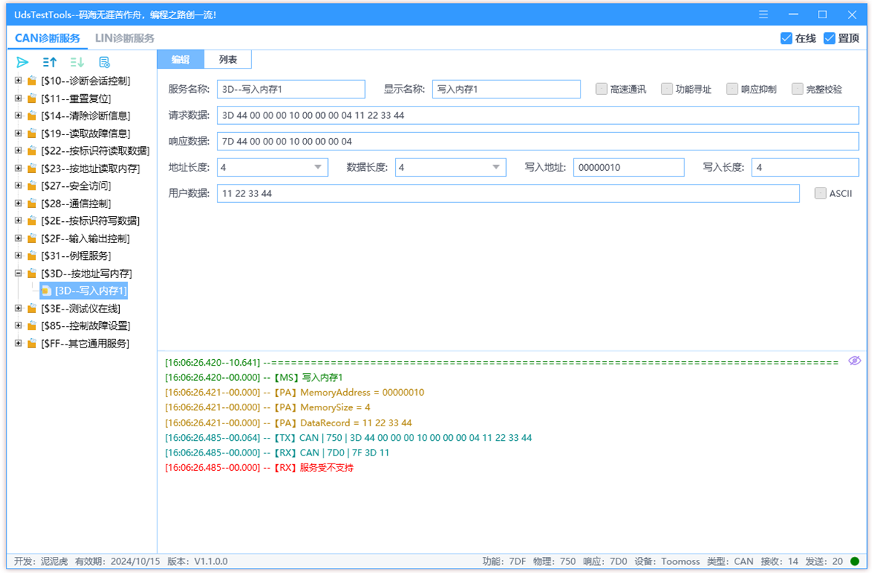Image resolution: width=872 pixels, height=573 pixels.
Task: Select the 编辑 tab
Action: pyautogui.click(x=180, y=59)
